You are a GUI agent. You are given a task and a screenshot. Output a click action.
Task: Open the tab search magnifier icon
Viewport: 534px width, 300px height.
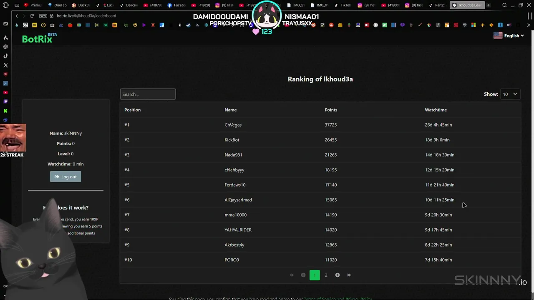(504, 5)
